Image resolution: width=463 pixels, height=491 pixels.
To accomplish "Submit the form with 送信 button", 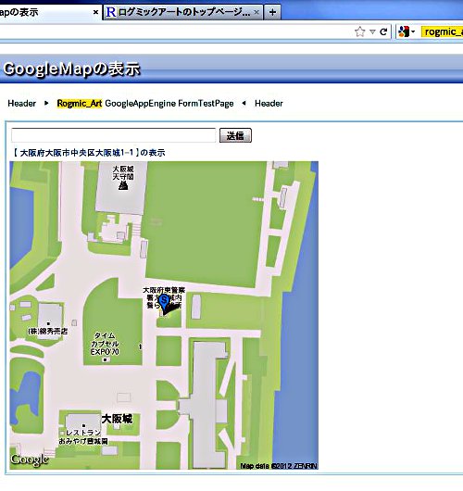I will point(235,135).
